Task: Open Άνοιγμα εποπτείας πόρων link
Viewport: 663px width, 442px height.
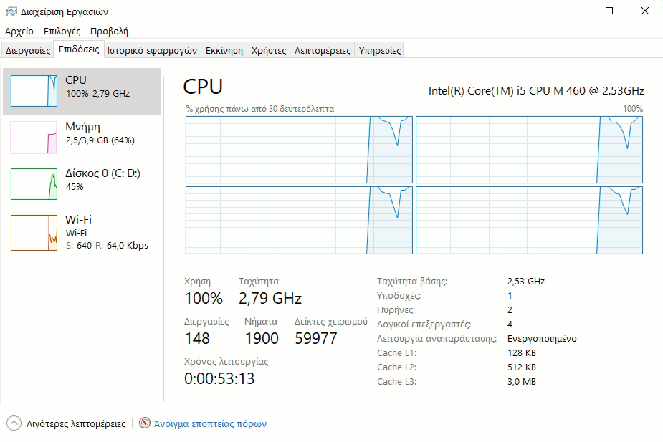Action: 210,423
